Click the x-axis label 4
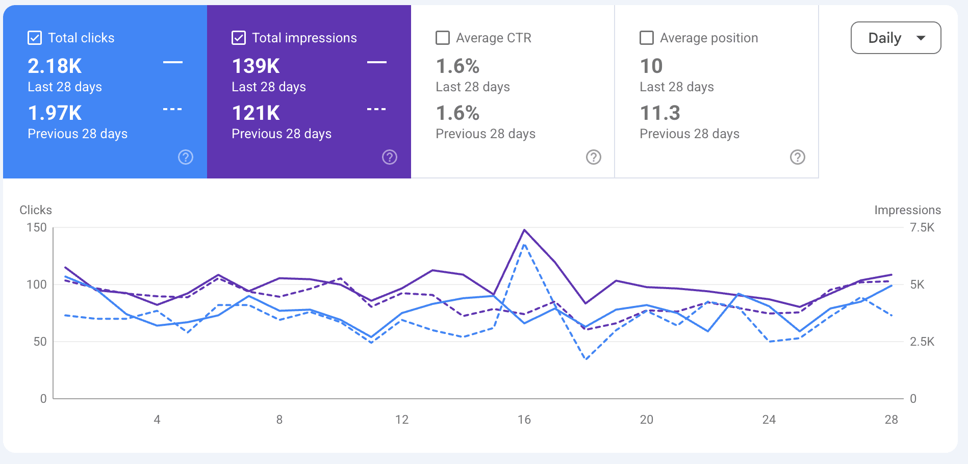Image resolution: width=968 pixels, height=464 pixels. tap(157, 420)
